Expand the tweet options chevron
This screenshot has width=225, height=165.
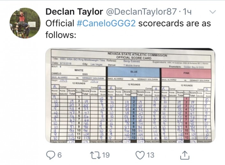pos(212,12)
